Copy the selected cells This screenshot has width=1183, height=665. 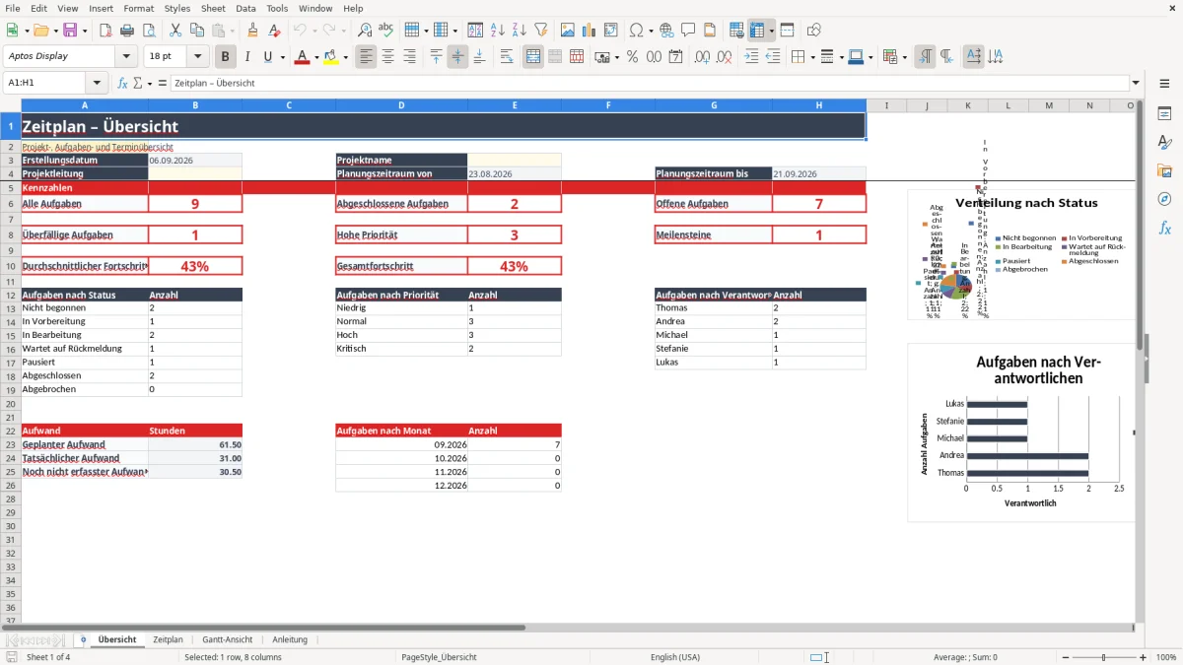pyautogui.click(x=196, y=31)
